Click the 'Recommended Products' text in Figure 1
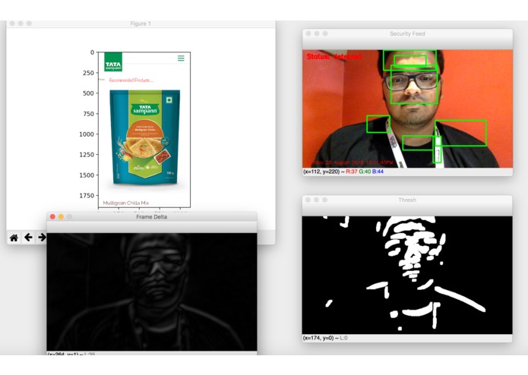Image resolution: width=528 pixels, height=375 pixels. [x=131, y=80]
